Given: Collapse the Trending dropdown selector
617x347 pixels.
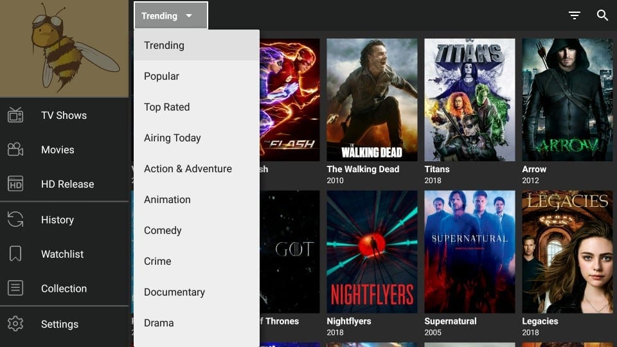Looking at the screenshot, I should click(x=171, y=15).
